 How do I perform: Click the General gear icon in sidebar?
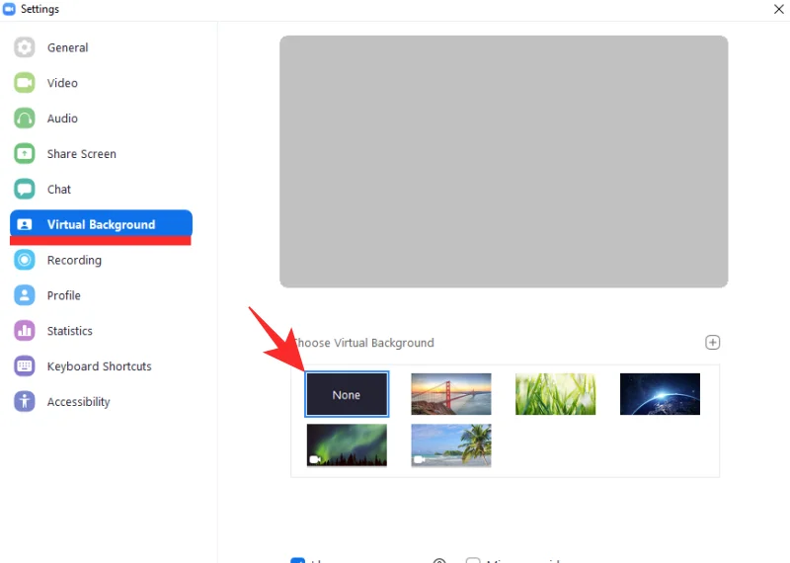pyautogui.click(x=25, y=47)
